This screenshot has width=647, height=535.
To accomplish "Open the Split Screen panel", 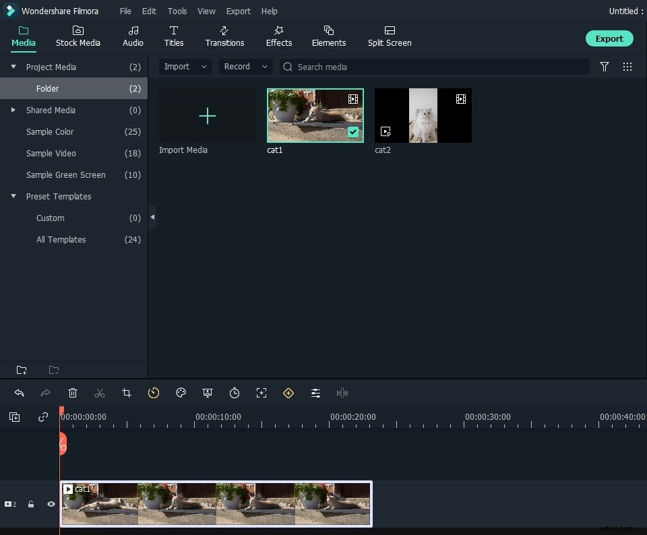I will tap(390, 36).
